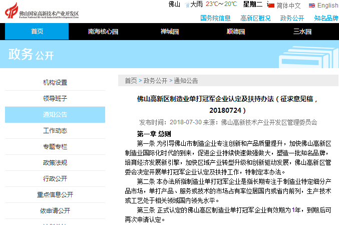This screenshot has height=225, width=339.
Task: Switch language to English
Action: point(327,6)
